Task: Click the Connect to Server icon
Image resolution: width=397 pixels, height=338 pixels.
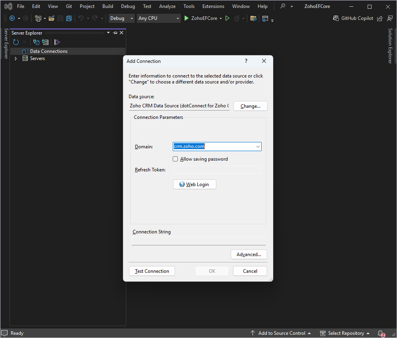Action: click(x=45, y=42)
